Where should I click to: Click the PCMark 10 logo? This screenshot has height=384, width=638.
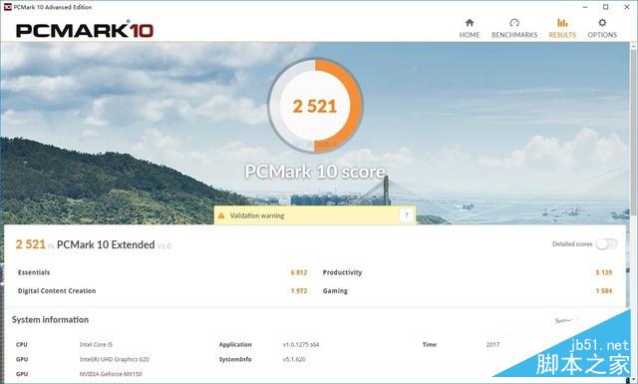click(x=85, y=31)
